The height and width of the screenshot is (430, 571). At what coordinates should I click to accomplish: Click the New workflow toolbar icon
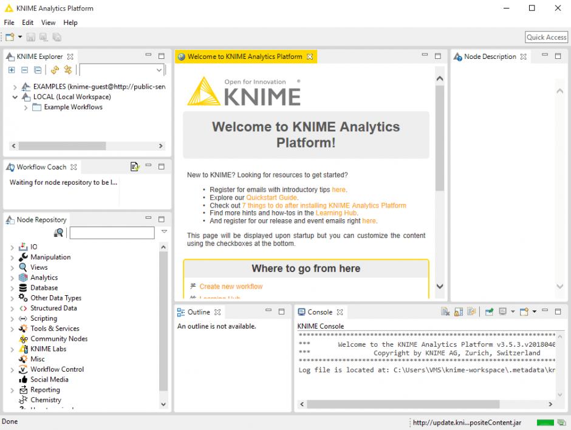tap(10, 37)
